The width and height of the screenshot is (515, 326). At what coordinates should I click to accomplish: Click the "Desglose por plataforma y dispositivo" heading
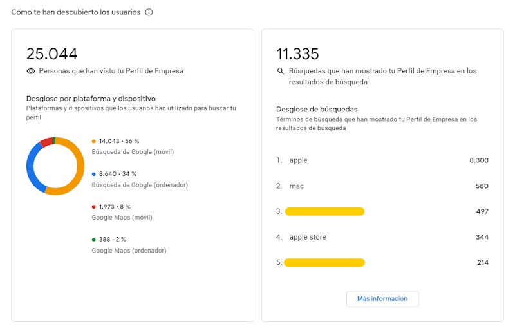91,99
